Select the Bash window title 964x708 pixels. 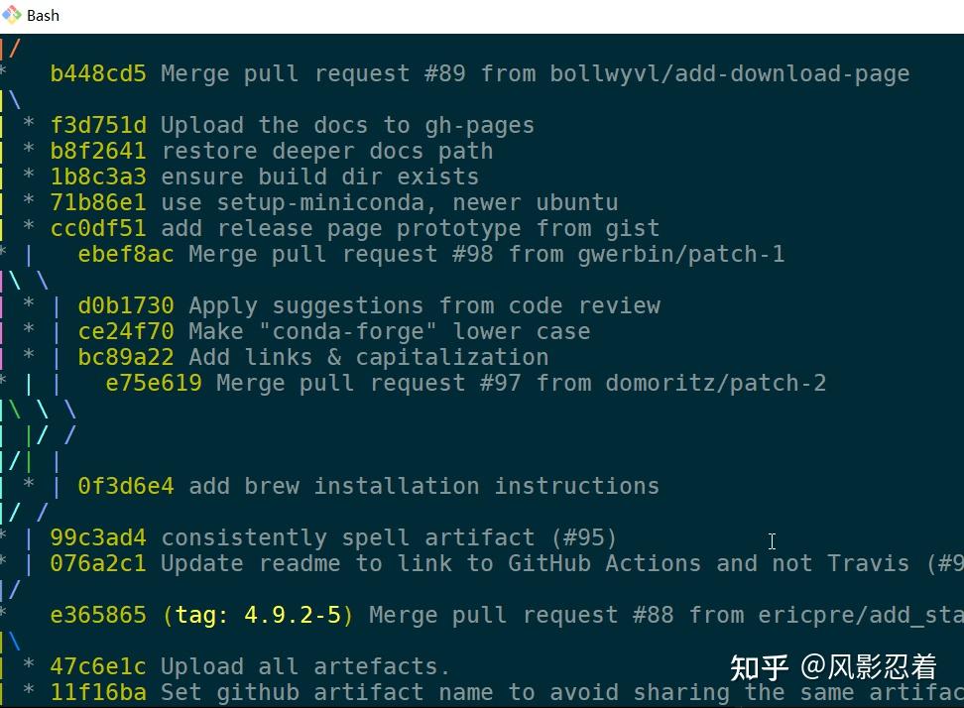(x=44, y=15)
